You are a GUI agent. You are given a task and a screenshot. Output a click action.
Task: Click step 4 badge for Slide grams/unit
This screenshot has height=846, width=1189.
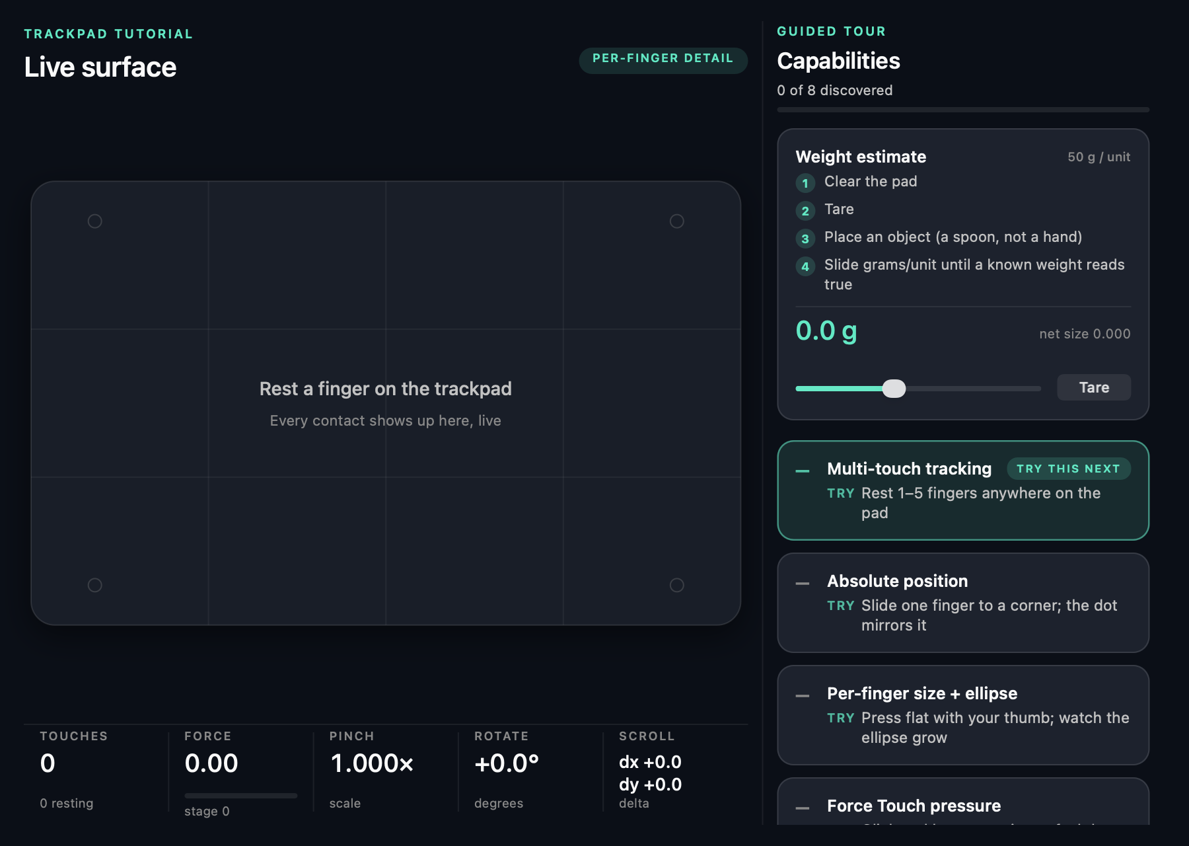pos(805,266)
